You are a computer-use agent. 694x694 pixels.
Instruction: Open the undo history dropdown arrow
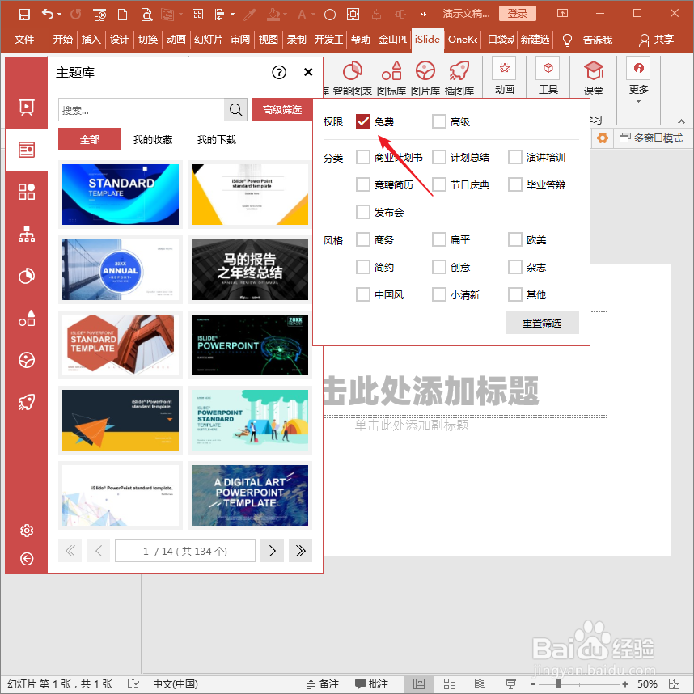click(60, 15)
